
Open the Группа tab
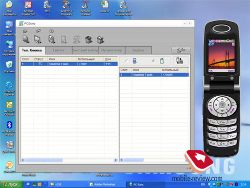pos(58,50)
